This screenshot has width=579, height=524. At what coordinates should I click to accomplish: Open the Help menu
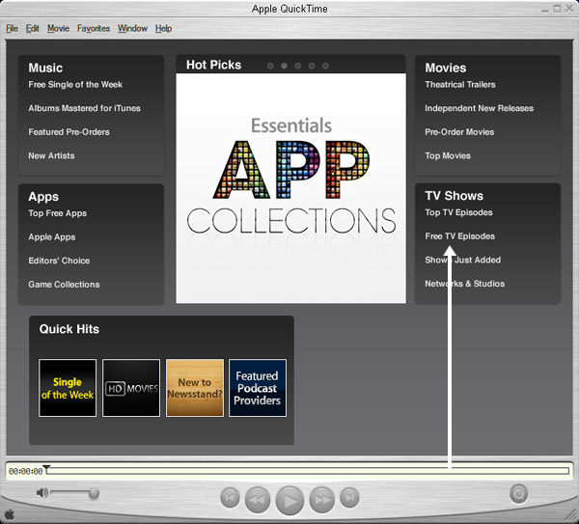click(x=163, y=28)
